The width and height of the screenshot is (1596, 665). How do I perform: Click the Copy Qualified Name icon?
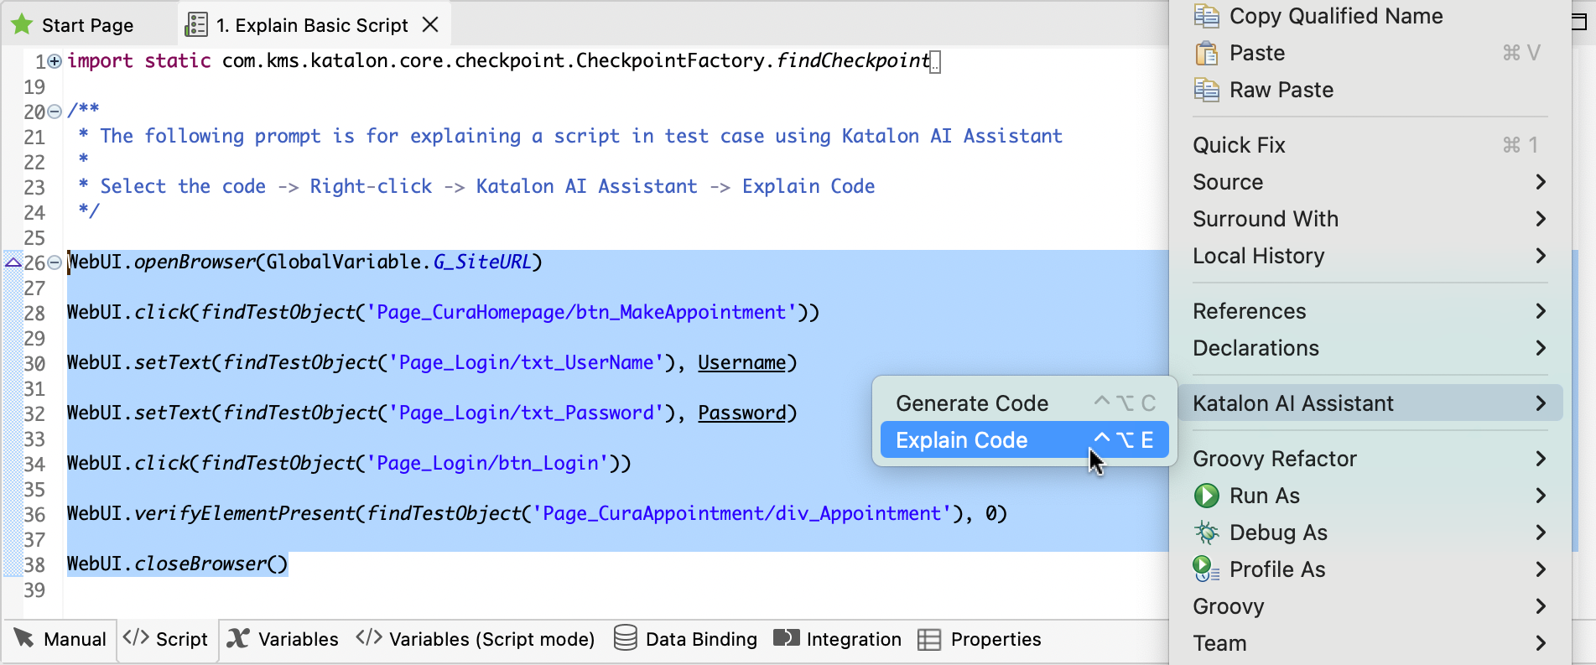(x=1206, y=16)
